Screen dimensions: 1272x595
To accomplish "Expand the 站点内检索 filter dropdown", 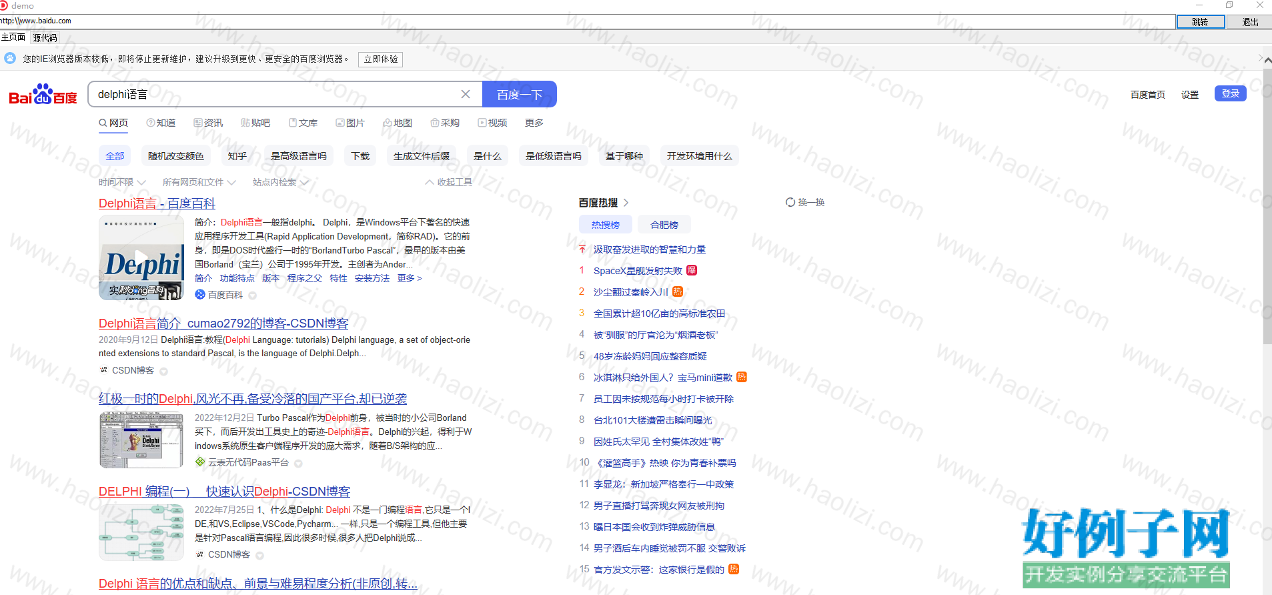I will tap(280, 182).
